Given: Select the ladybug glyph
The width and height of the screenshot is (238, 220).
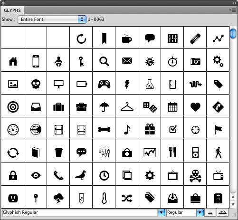Looking at the screenshot, I should point(150,61).
